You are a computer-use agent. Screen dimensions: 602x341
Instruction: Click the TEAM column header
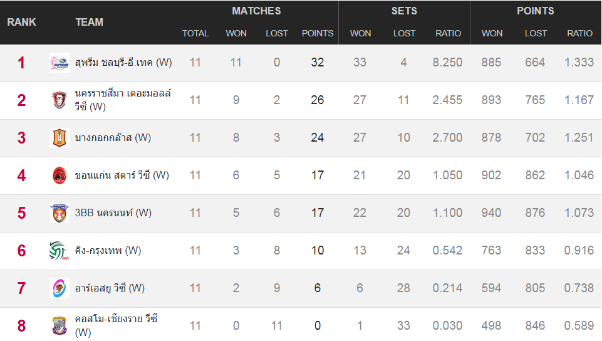point(89,23)
